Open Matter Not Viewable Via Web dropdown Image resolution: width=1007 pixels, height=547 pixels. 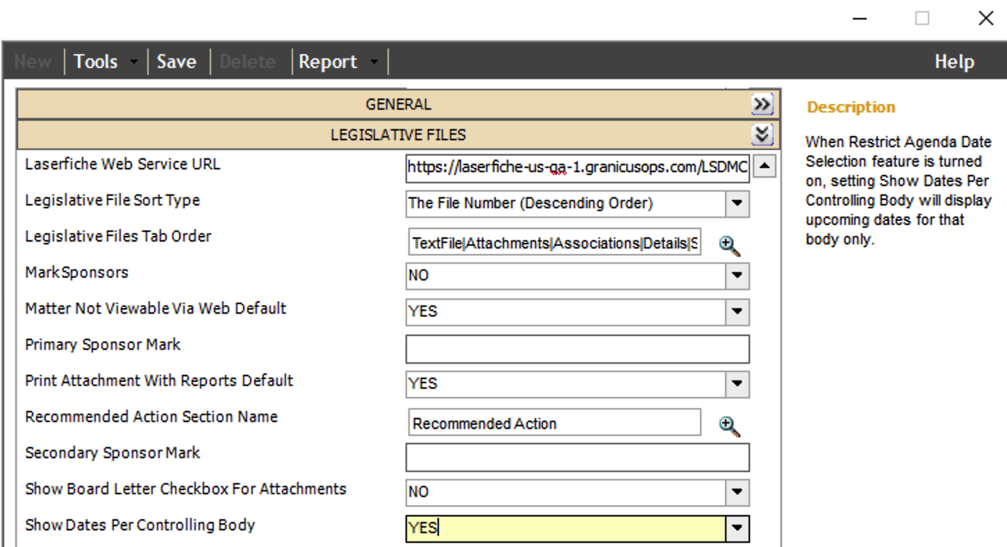coord(737,312)
